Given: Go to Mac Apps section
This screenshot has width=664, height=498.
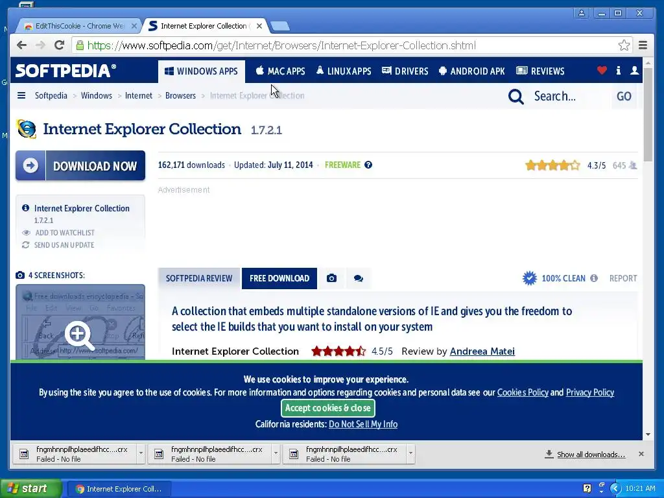Looking at the screenshot, I should (x=280, y=71).
